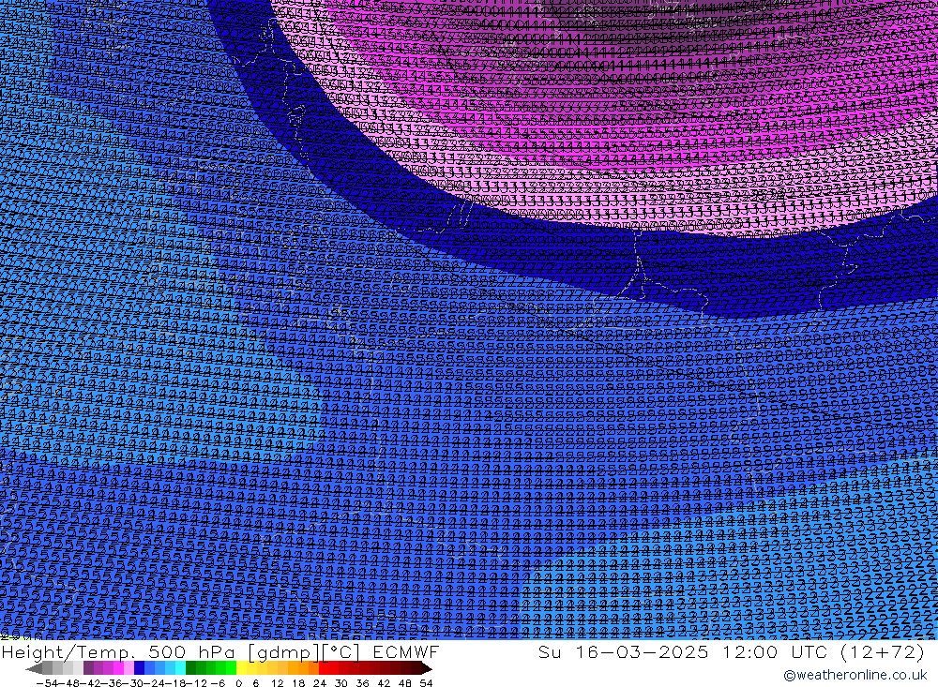Click the 'ECMWF' model label

[x=405, y=651]
